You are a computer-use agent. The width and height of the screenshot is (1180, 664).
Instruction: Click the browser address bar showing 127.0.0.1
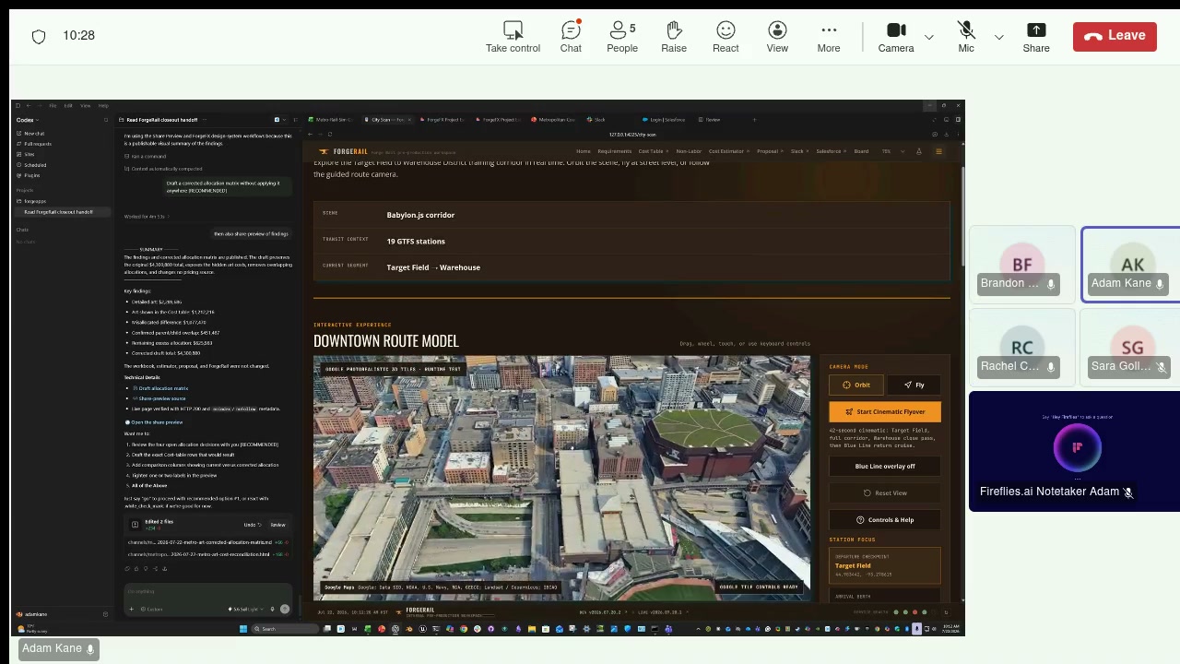tap(631, 135)
